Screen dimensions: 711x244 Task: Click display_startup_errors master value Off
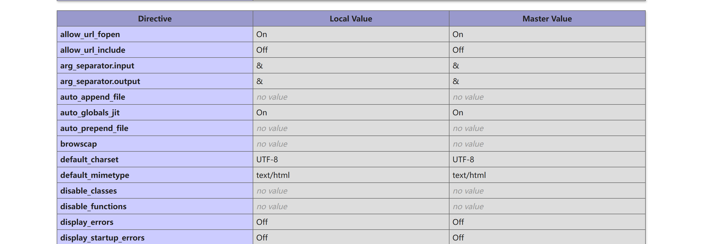pyautogui.click(x=458, y=238)
